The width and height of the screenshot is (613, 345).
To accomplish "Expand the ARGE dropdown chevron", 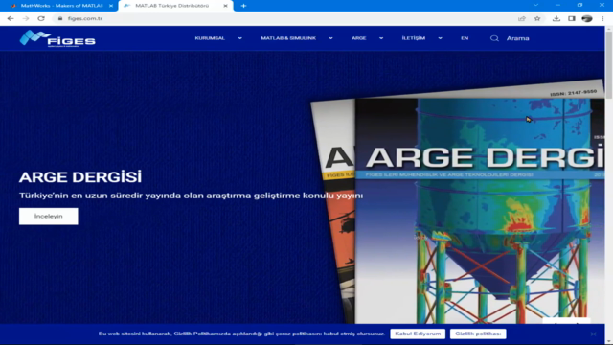I will [381, 38].
